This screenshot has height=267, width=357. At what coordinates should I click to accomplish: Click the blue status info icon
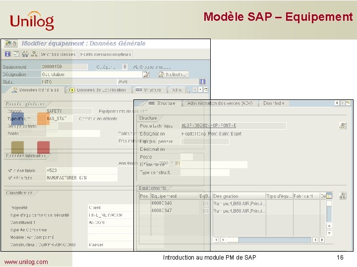pyautogui.click(x=202, y=82)
